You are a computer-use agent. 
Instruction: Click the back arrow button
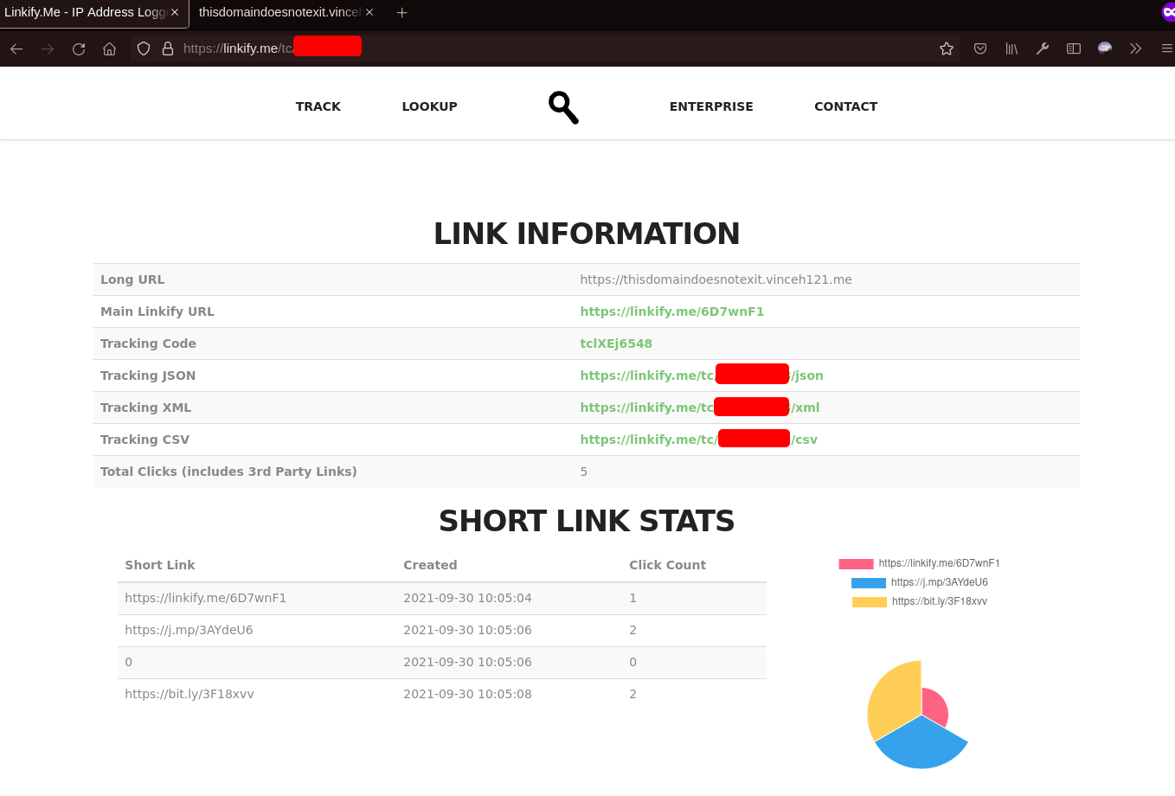click(16, 49)
